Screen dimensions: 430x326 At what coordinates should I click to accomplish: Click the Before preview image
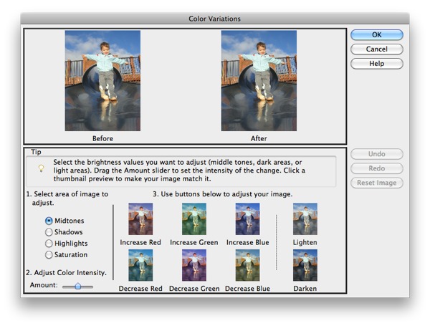[102, 81]
